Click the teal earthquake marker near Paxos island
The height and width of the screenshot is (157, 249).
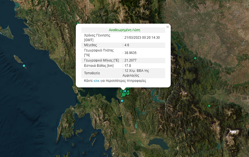click(24, 66)
